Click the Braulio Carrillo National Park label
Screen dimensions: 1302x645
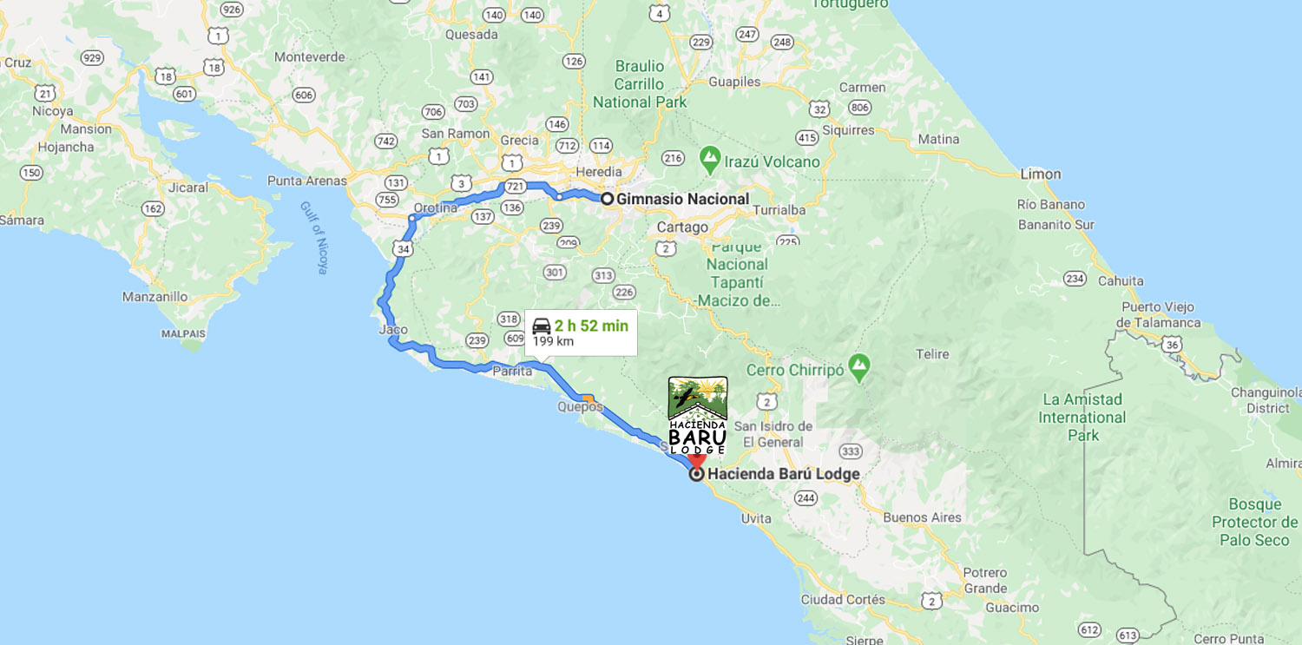point(640,84)
